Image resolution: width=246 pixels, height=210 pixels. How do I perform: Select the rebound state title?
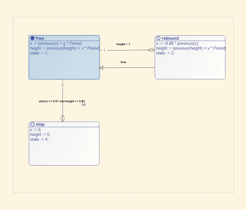tap(170, 38)
